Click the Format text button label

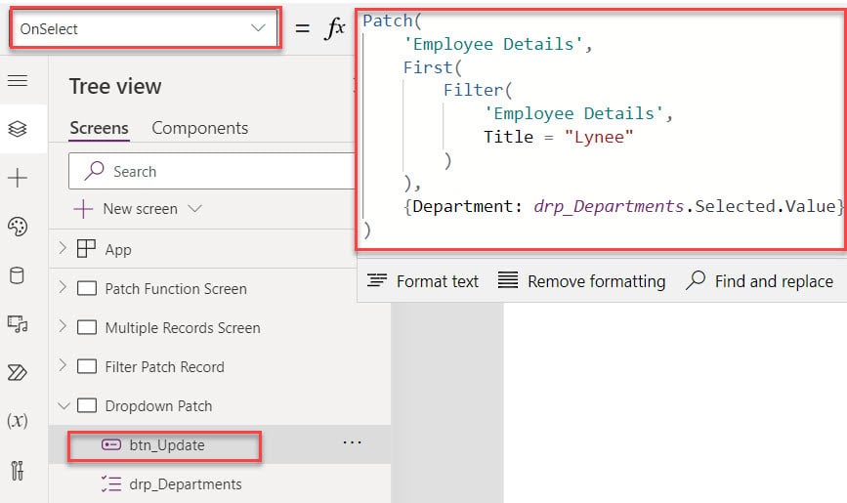[438, 281]
